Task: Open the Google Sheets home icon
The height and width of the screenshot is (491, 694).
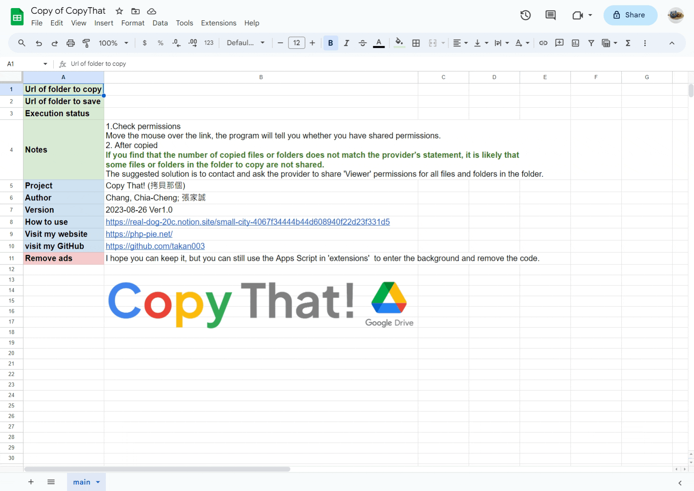Action: 17,17
